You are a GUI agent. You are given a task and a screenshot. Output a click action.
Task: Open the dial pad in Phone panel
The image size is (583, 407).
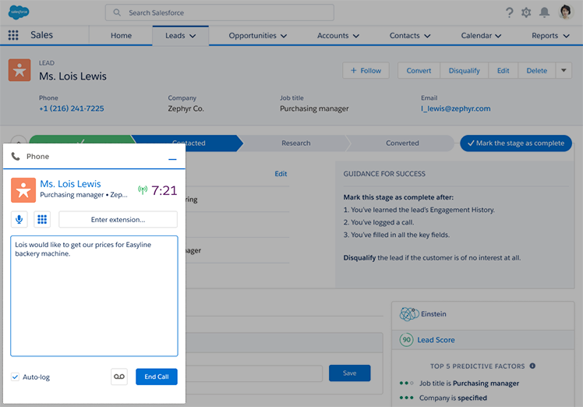point(42,220)
